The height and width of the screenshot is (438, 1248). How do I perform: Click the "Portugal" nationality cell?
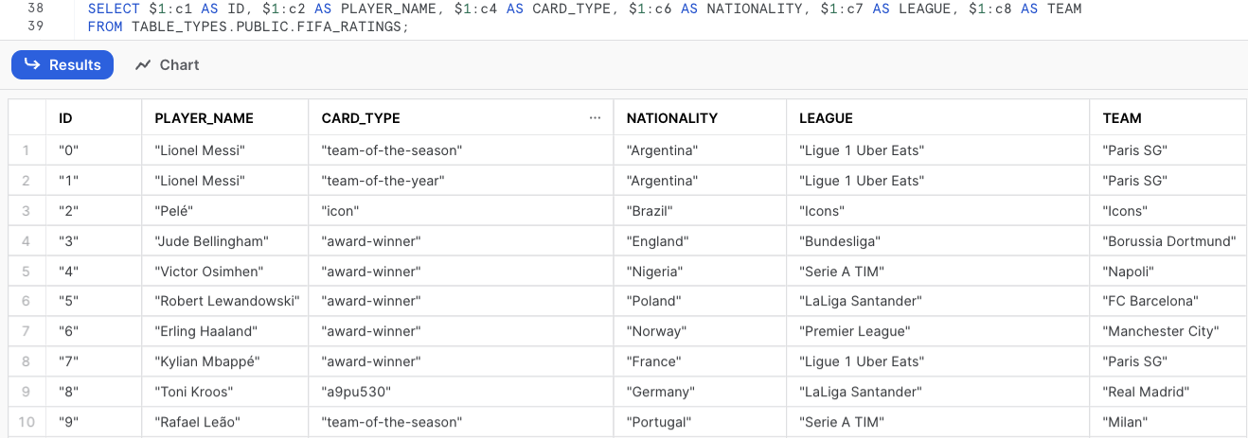tap(700, 422)
